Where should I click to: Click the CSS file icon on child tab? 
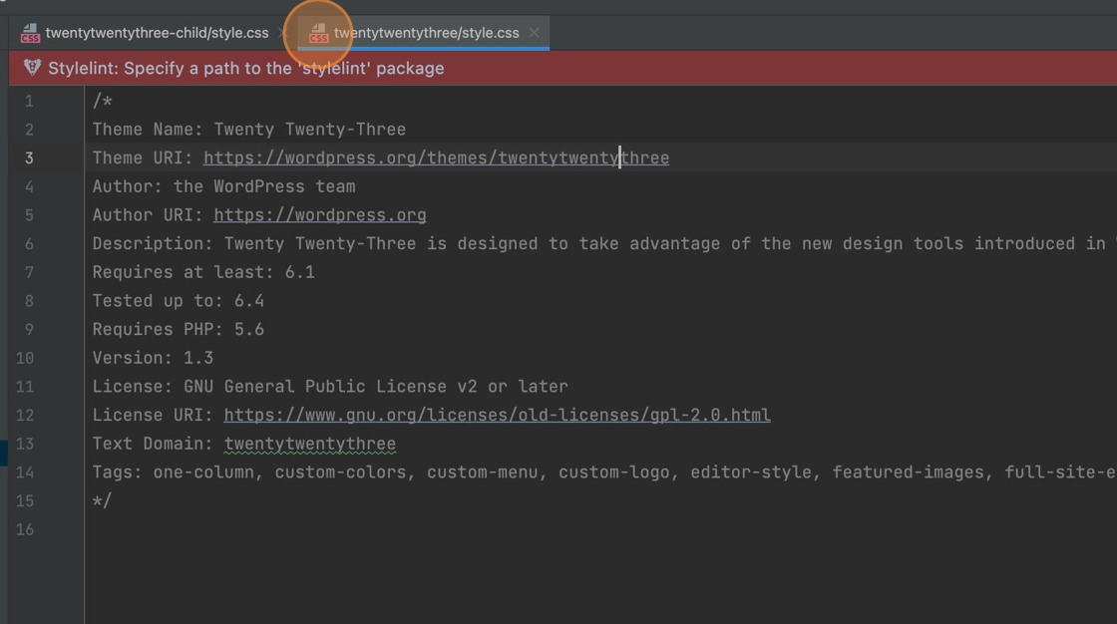30,34
